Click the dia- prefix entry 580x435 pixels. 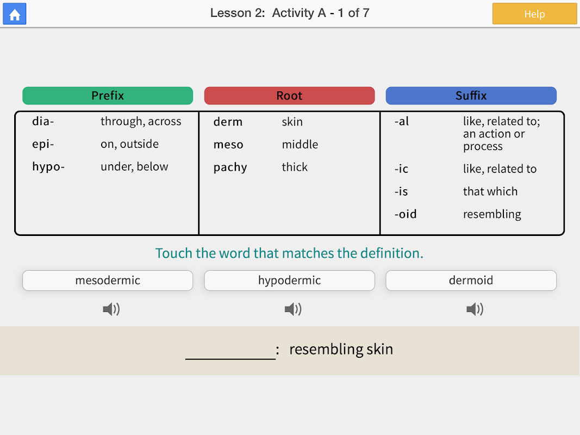pos(43,121)
